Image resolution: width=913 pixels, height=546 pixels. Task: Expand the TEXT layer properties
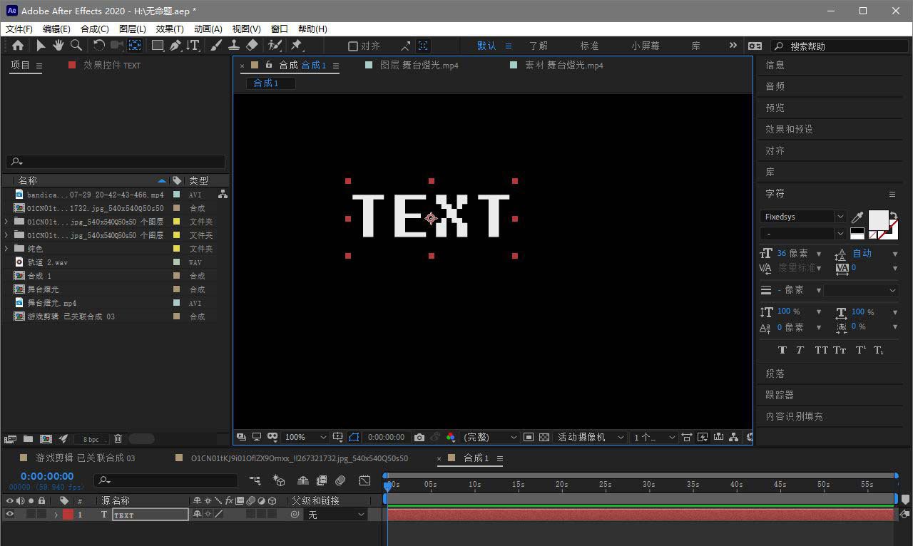tap(56, 515)
